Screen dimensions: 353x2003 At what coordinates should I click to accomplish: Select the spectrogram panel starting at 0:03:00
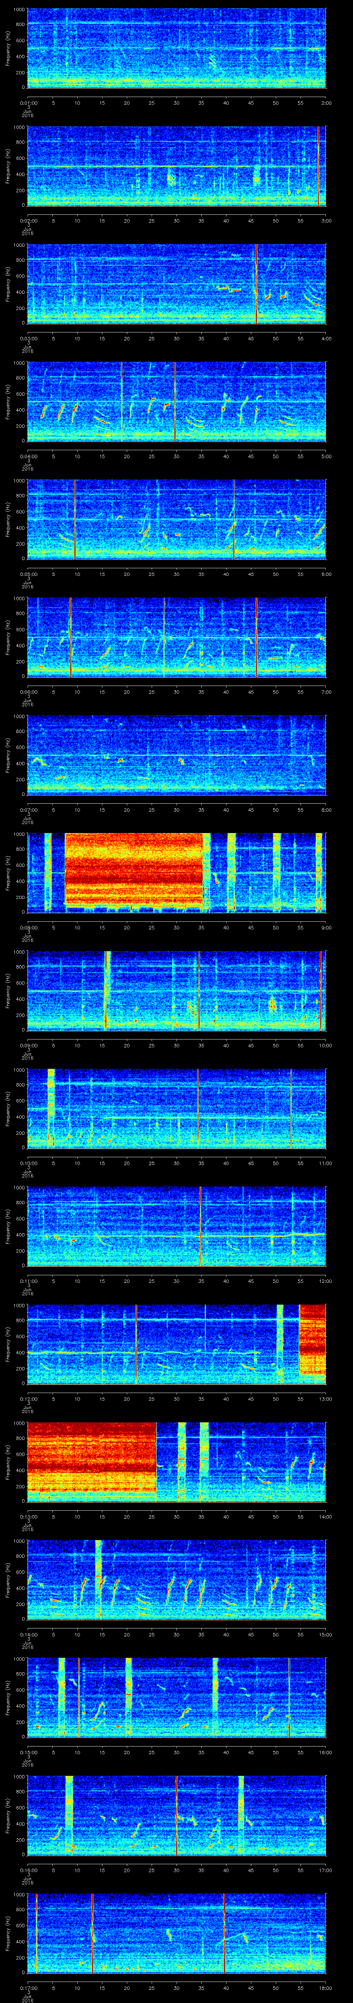pos(177,284)
